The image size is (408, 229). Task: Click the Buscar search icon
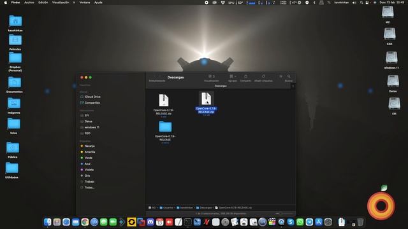click(289, 76)
